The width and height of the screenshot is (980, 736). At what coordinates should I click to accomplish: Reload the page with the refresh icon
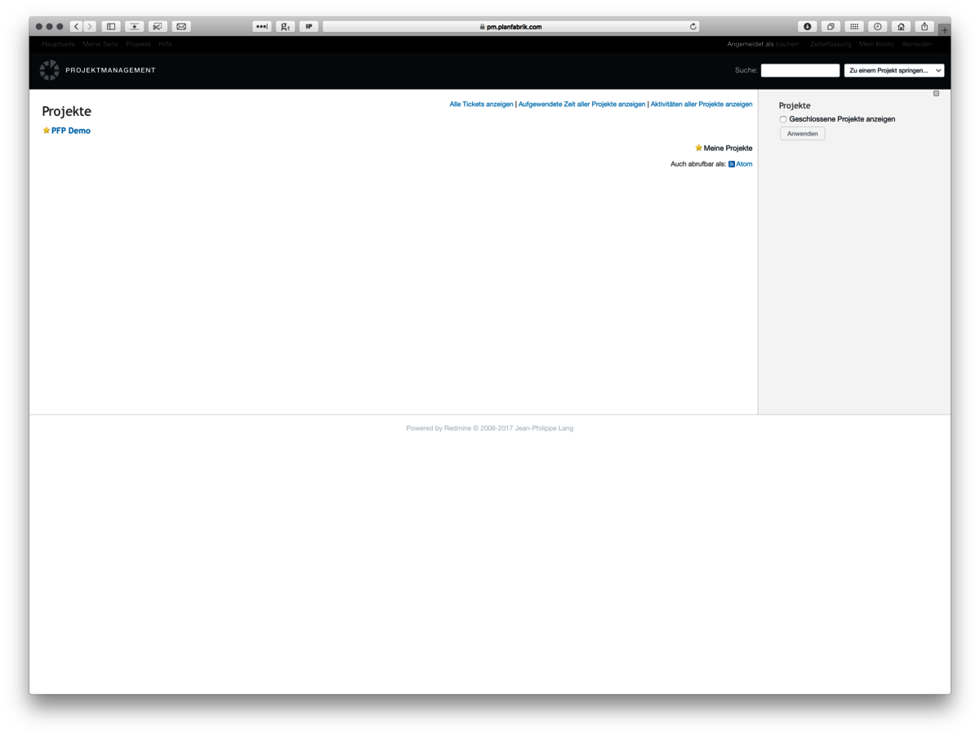[693, 27]
